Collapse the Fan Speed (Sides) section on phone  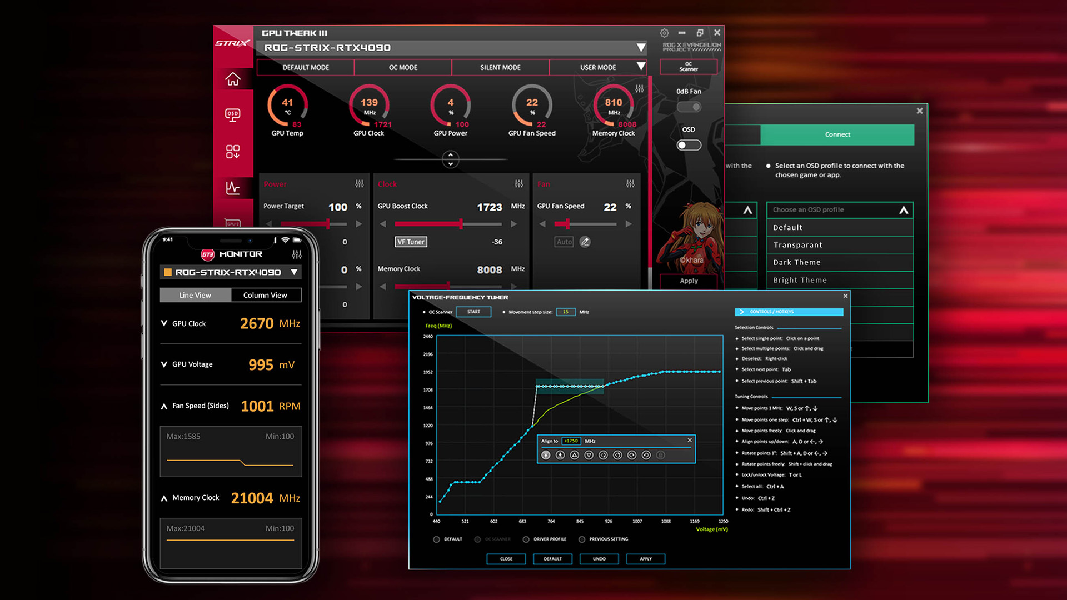pos(164,406)
